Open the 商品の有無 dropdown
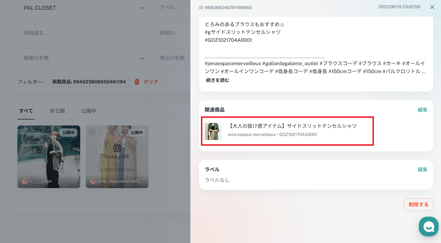Viewport: 441px width, 243px height. [172, 58]
